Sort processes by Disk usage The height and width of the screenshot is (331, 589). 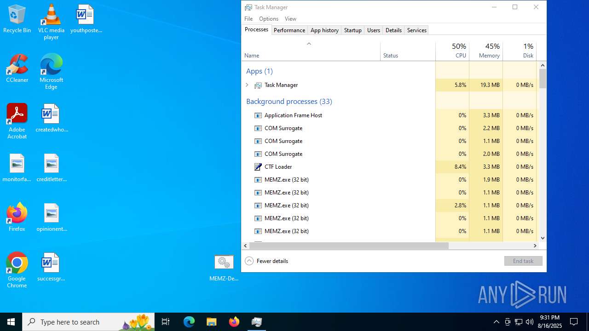pos(520,51)
